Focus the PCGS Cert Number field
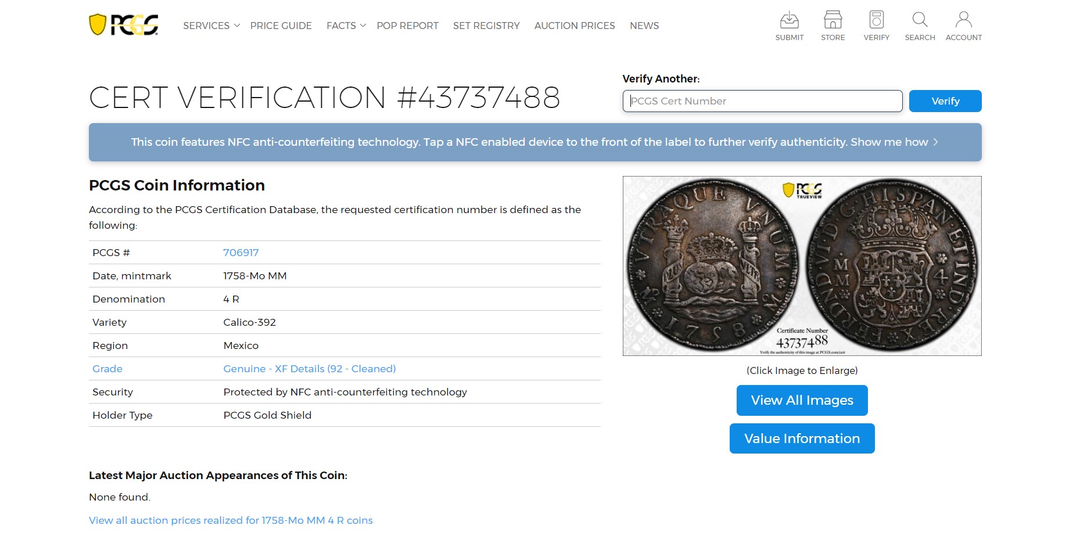The width and height of the screenshot is (1080, 536). 762,101
